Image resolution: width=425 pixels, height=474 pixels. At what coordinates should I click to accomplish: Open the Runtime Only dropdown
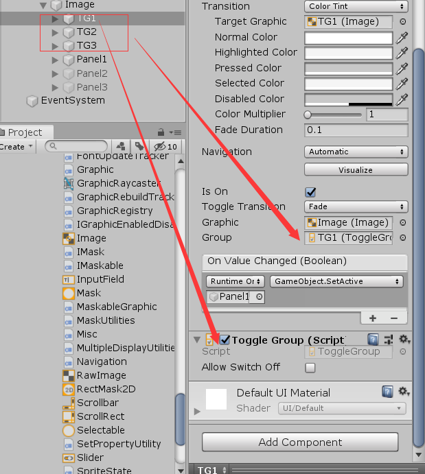[236, 281]
